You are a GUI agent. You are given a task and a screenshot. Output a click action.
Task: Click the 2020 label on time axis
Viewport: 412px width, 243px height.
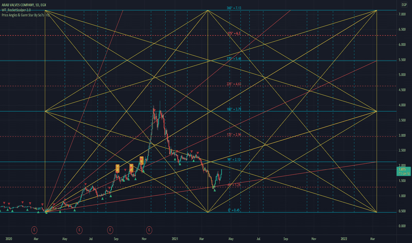9,239
